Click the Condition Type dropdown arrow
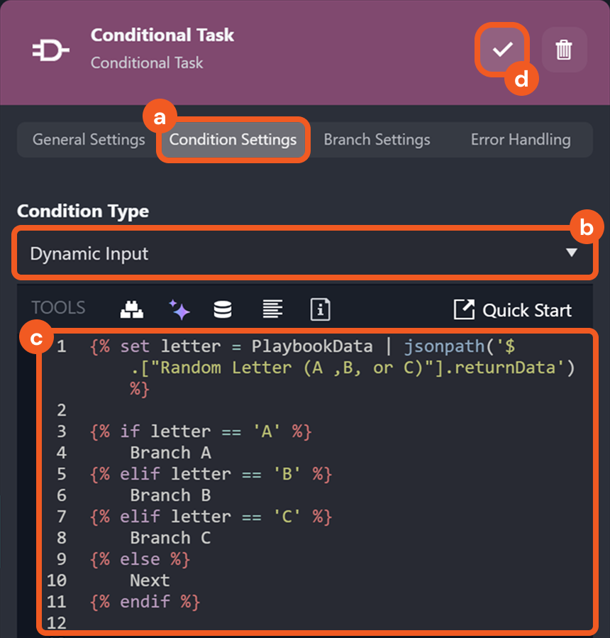The width and height of the screenshot is (610, 638). pyautogui.click(x=572, y=253)
